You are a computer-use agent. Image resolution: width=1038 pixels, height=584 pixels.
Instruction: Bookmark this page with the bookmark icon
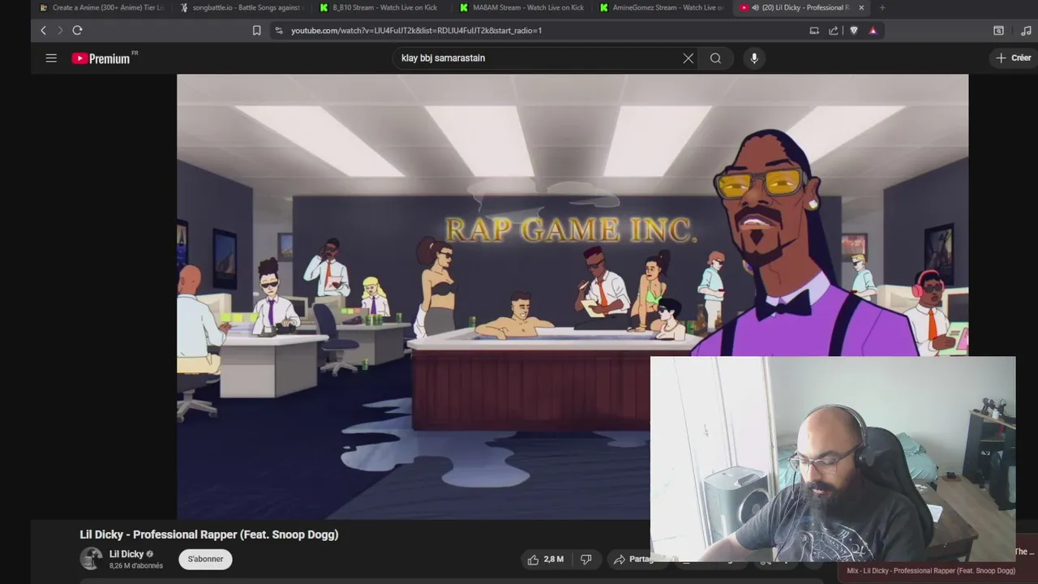pos(256,30)
